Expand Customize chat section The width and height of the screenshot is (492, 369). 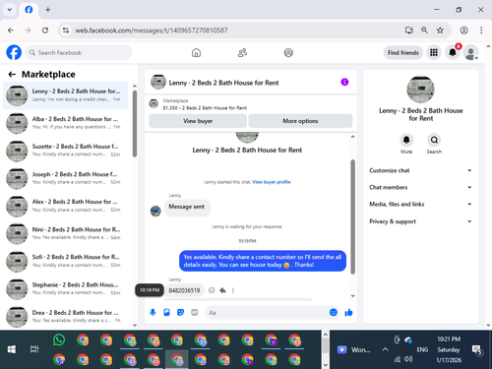[x=420, y=170]
